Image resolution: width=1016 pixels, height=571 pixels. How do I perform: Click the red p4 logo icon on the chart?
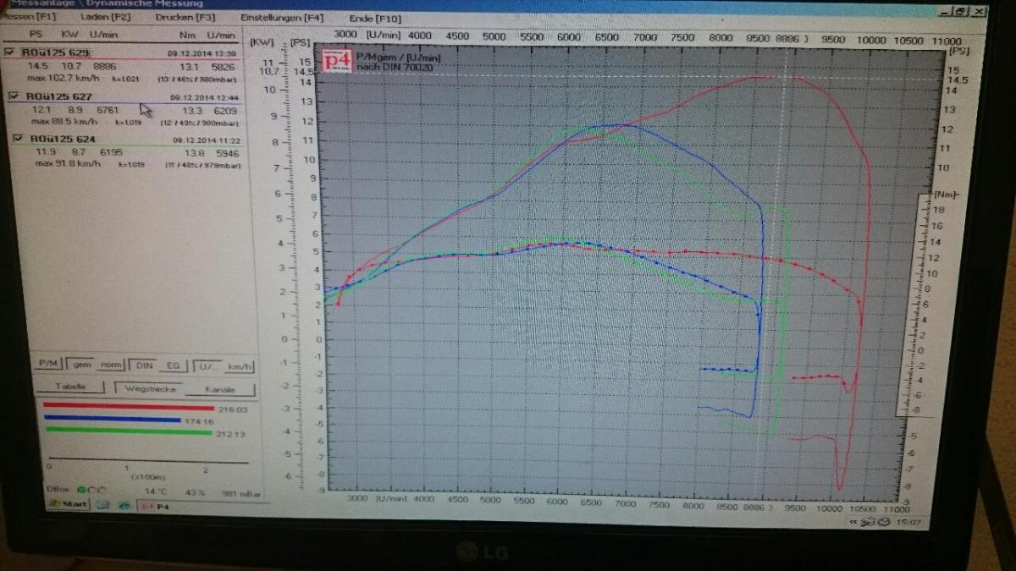click(337, 63)
